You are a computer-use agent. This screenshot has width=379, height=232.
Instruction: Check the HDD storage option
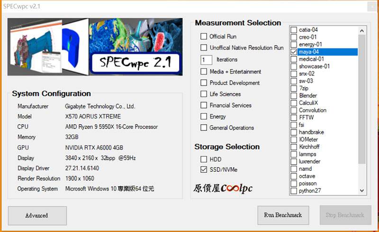[204, 159]
